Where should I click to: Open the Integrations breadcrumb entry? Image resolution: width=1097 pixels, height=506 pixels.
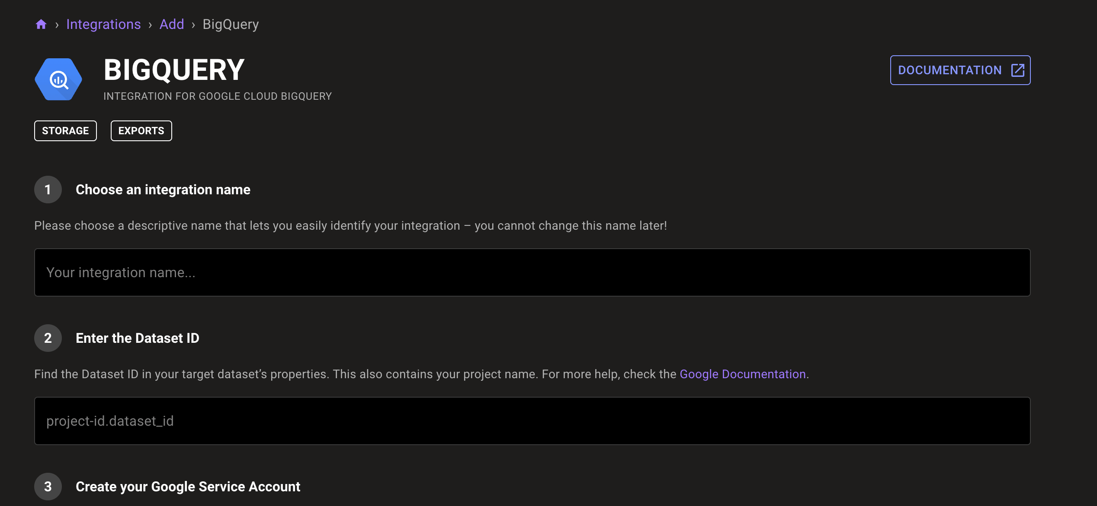coord(103,24)
